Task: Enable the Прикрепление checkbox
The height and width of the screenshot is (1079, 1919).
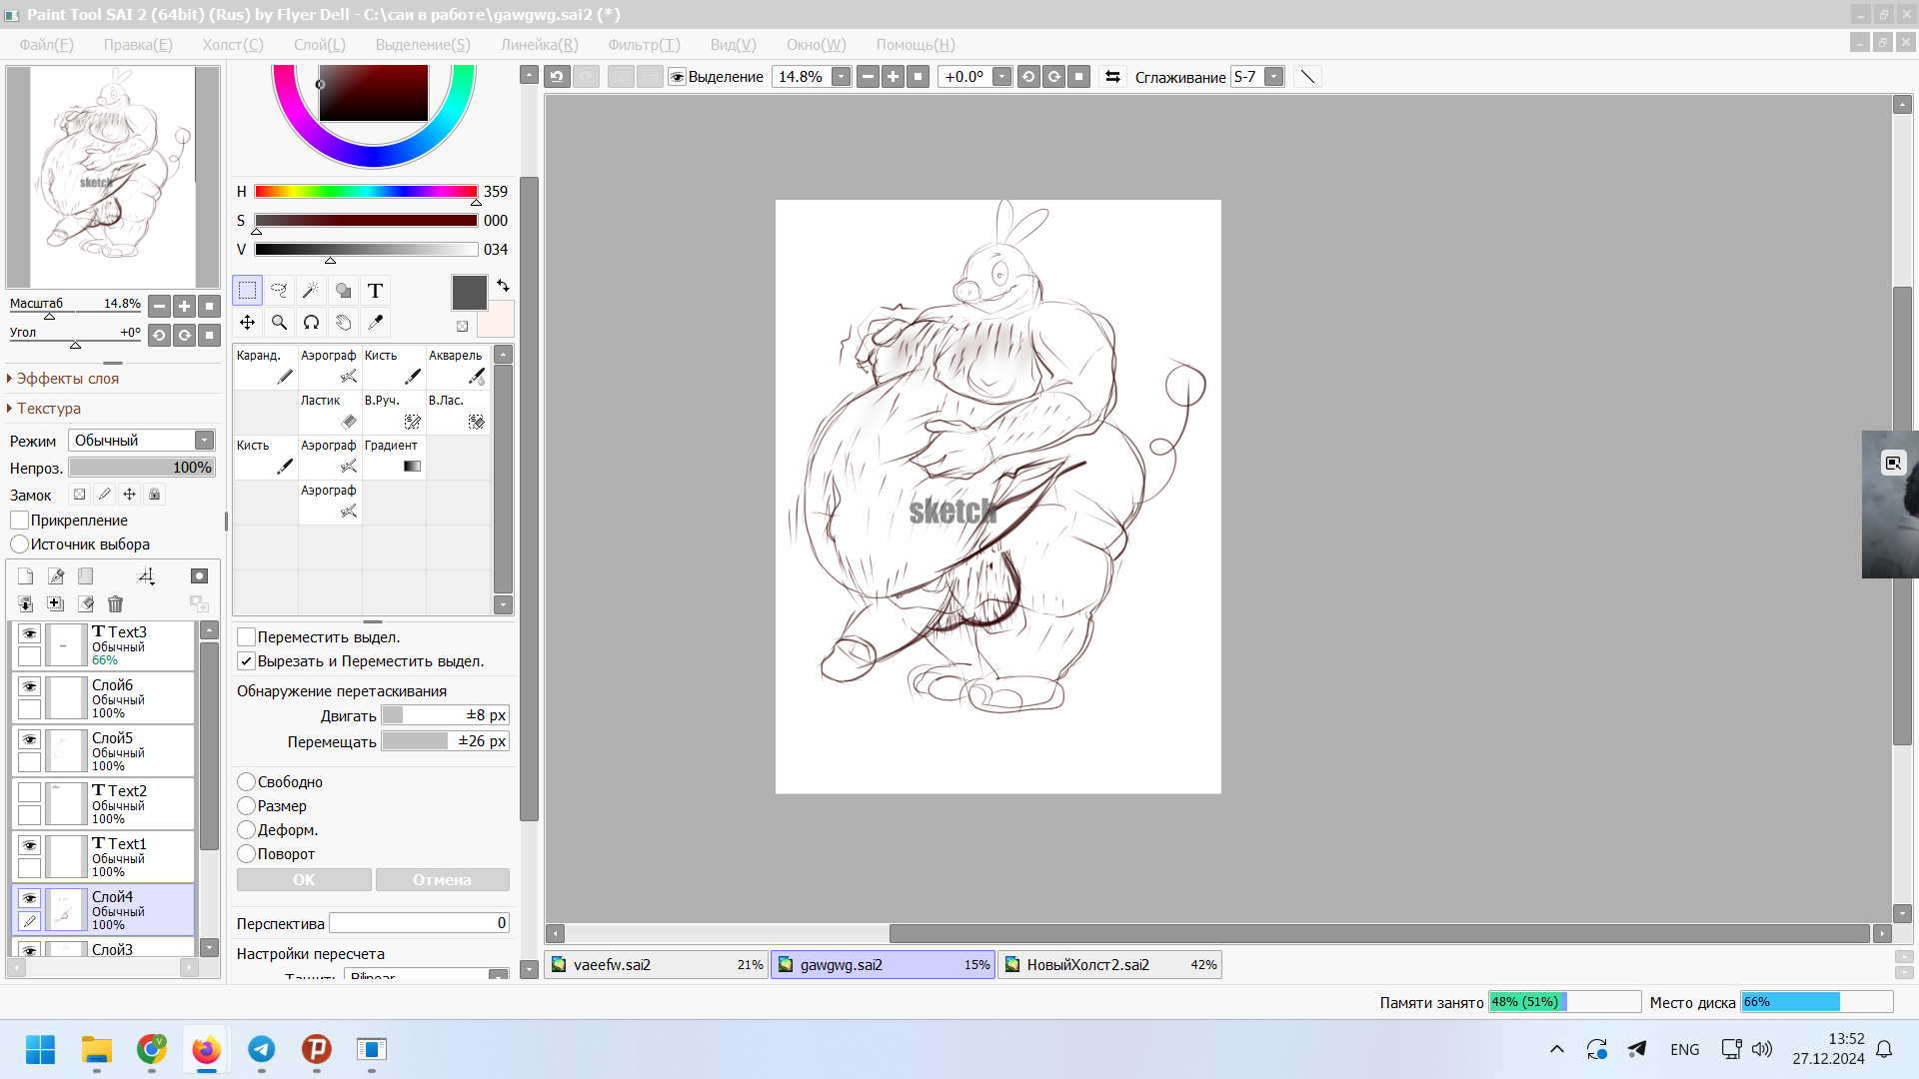Action: pos(20,521)
